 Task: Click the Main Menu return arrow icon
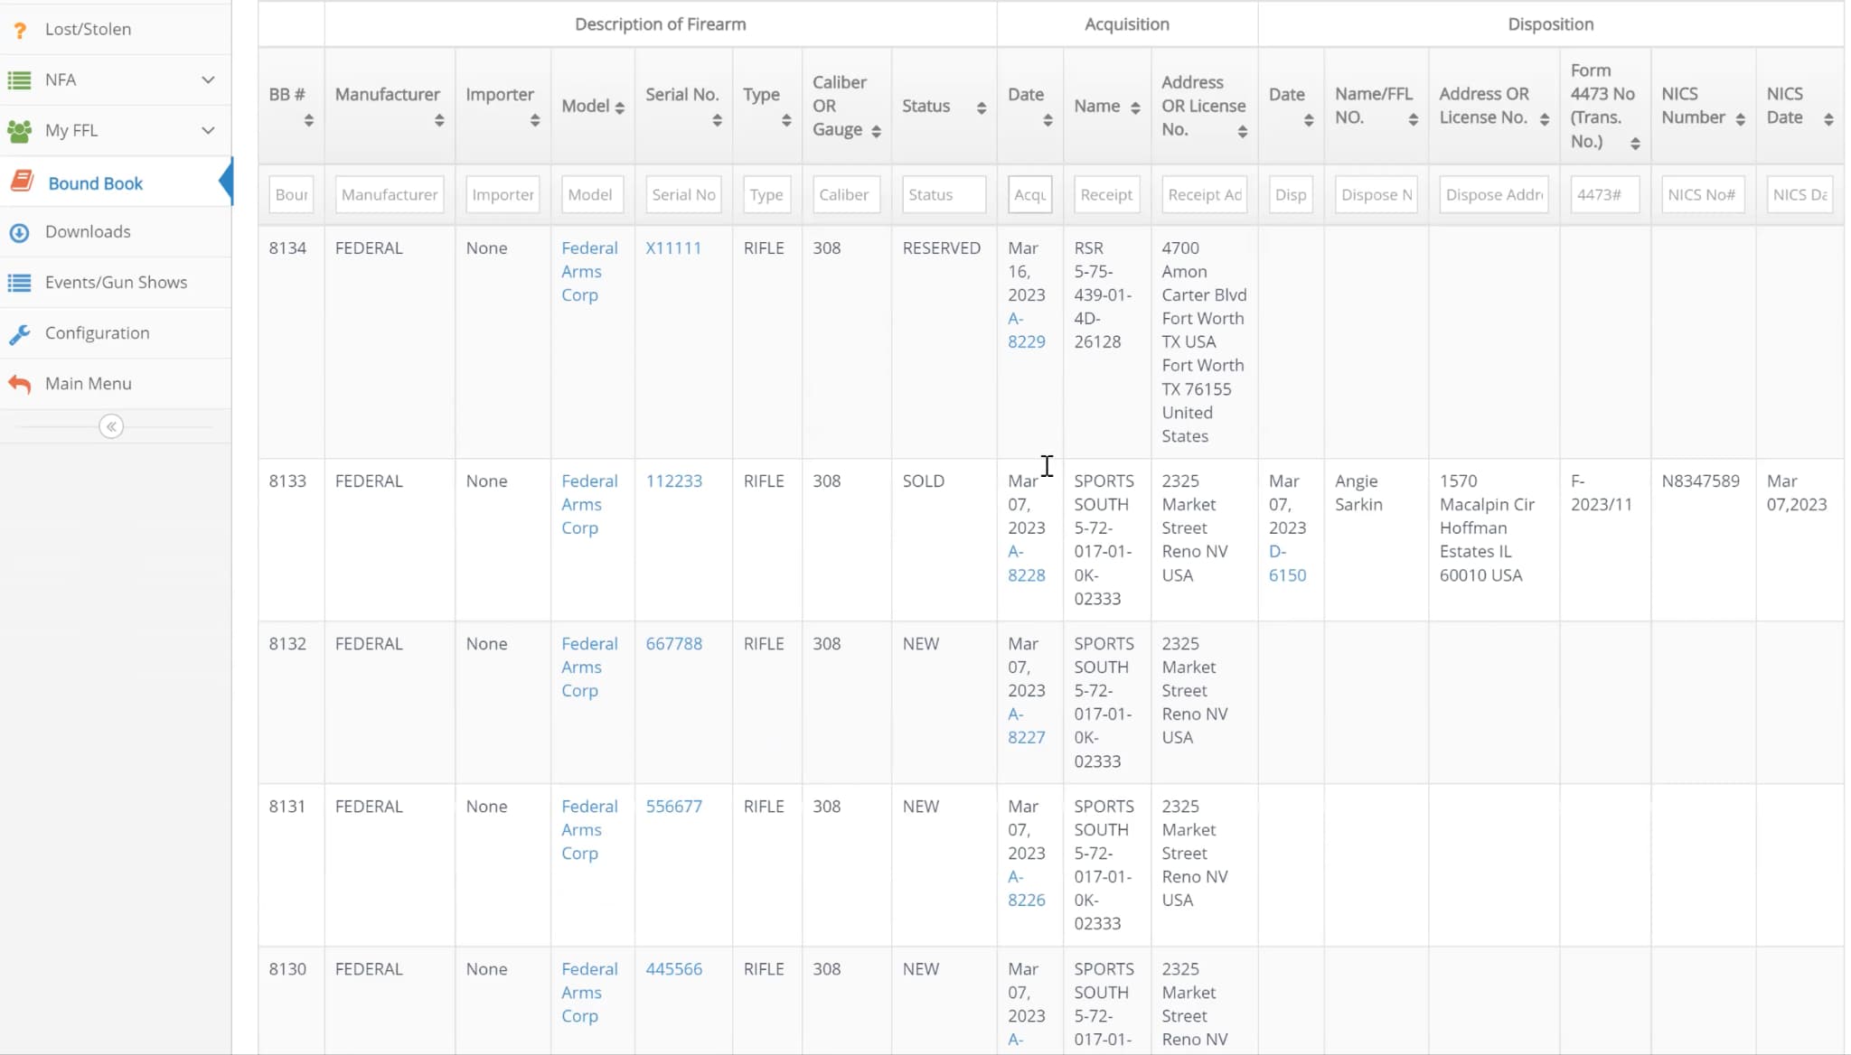(19, 384)
